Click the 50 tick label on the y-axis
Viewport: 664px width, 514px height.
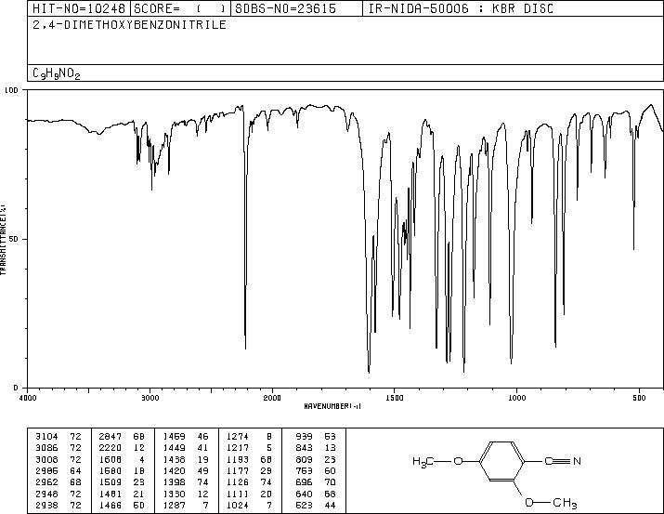click(14, 239)
